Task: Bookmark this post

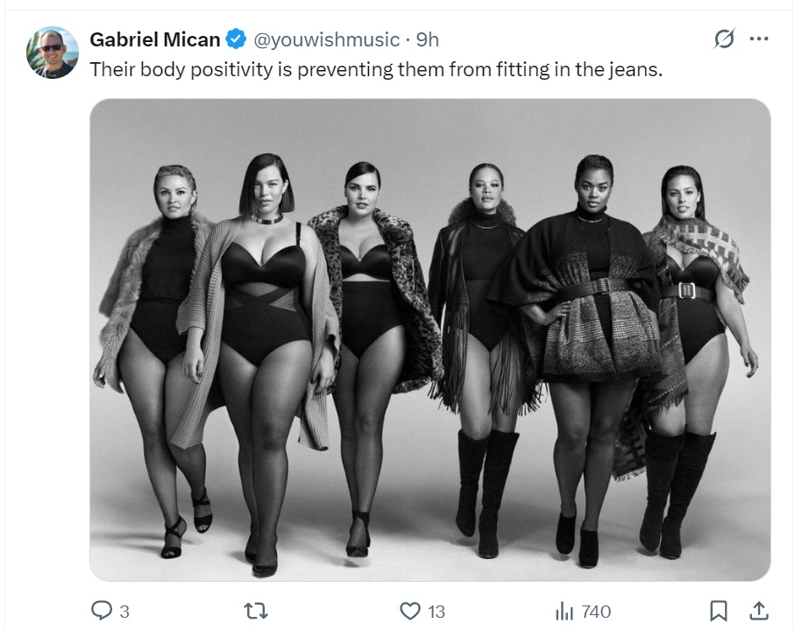Action: pyautogui.click(x=718, y=611)
